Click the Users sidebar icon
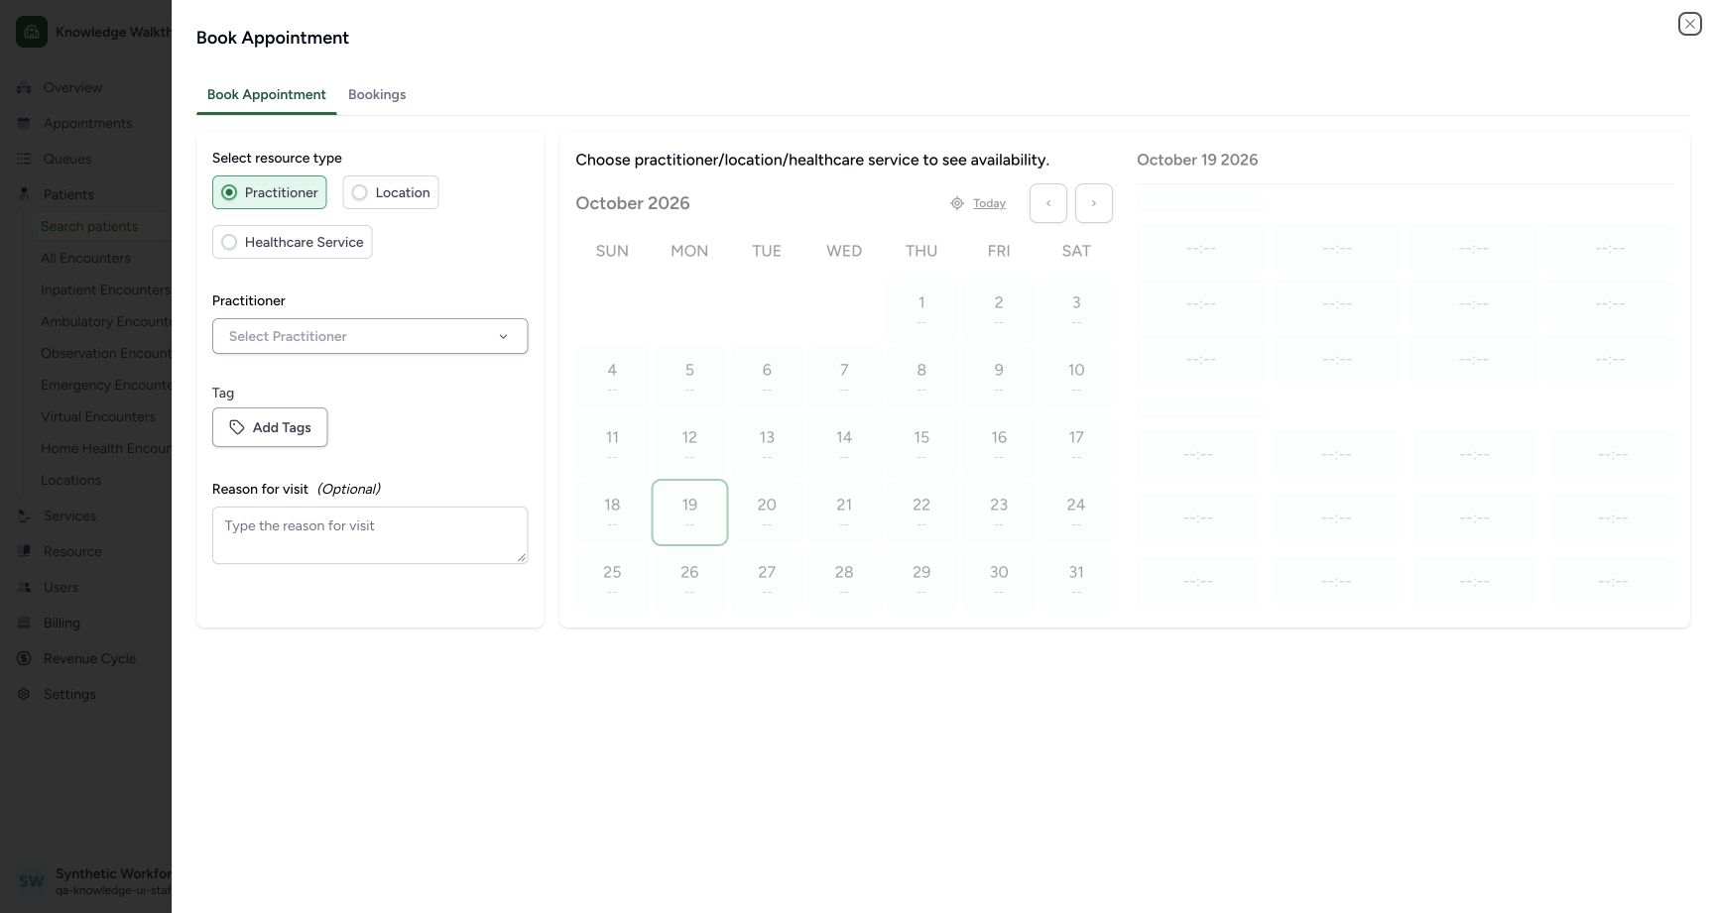This screenshot has height=913, width=1714. 24,587
